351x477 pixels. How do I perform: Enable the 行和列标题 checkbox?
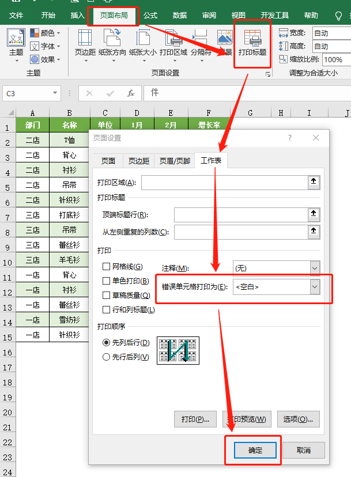(x=106, y=310)
